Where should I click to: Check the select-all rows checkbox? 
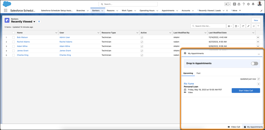pos(14,33)
